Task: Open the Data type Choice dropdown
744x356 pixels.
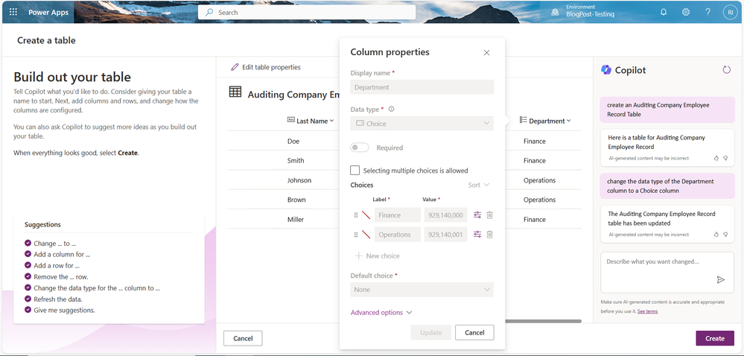Action: tap(422, 124)
